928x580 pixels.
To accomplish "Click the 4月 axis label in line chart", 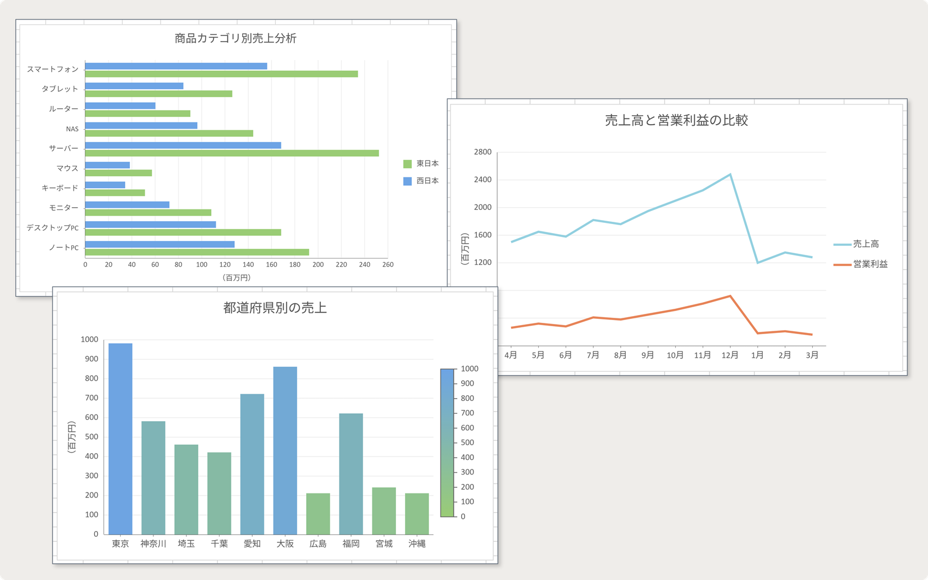I will point(511,355).
